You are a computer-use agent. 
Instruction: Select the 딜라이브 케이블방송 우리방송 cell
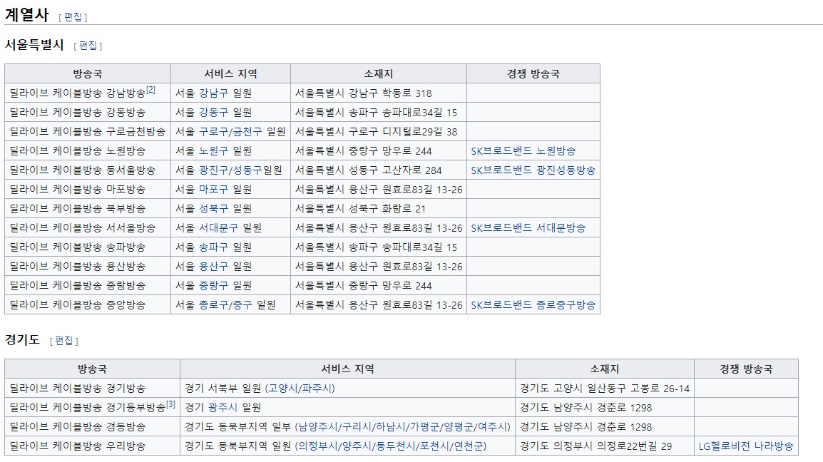coord(93,446)
